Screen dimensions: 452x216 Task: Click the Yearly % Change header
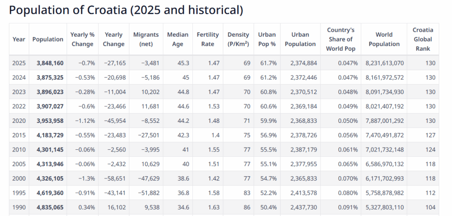click(x=82, y=39)
